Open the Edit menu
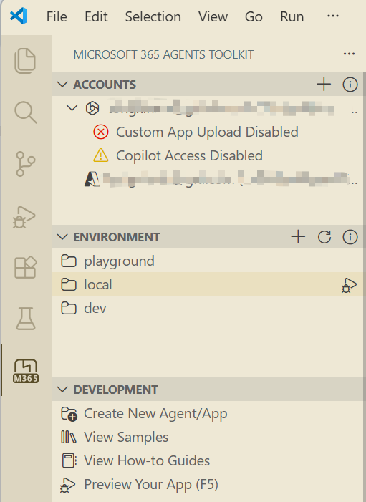This screenshot has height=502, width=366. pyautogui.click(x=96, y=16)
